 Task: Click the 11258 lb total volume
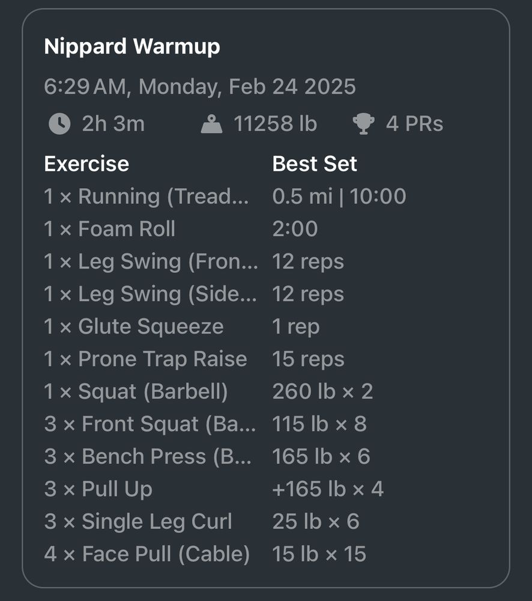click(x=276, y=124)
